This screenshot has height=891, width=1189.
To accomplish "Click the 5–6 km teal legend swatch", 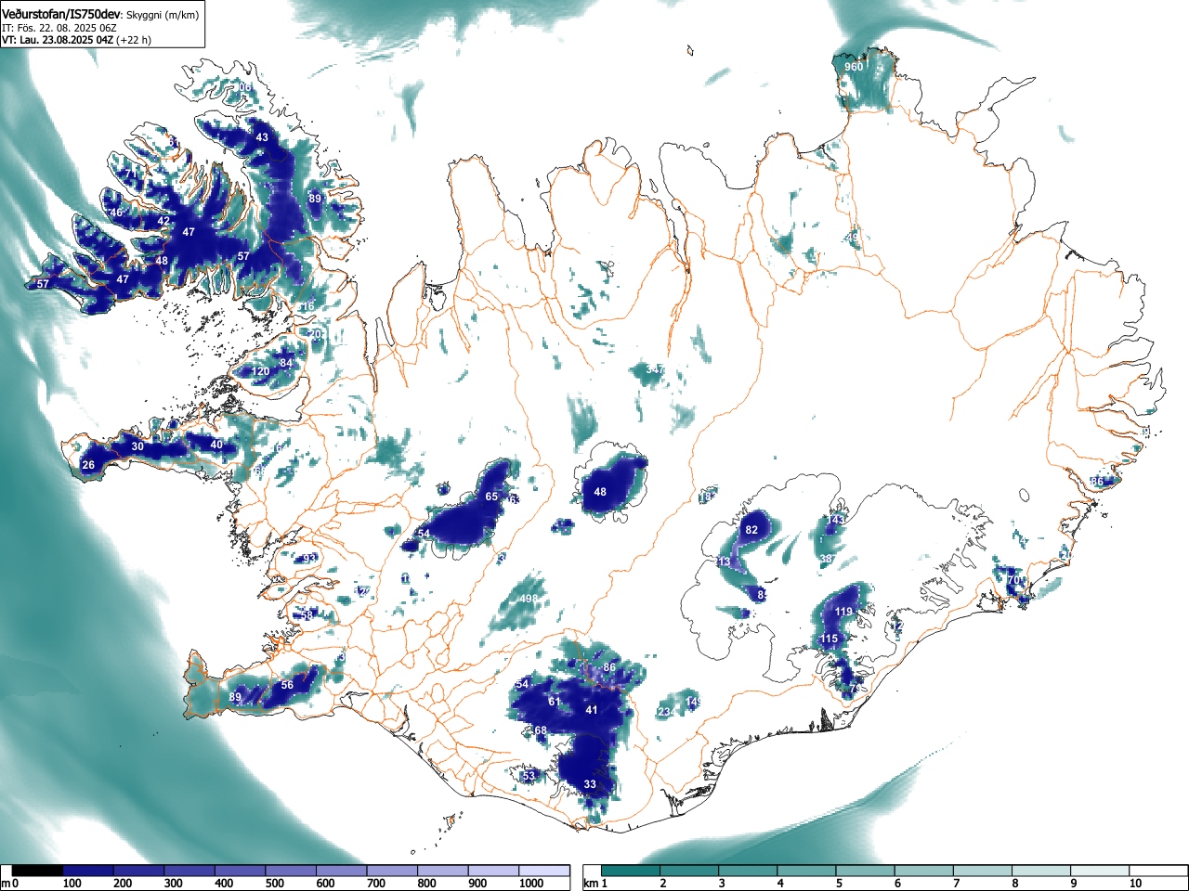I will click(867, 871).
